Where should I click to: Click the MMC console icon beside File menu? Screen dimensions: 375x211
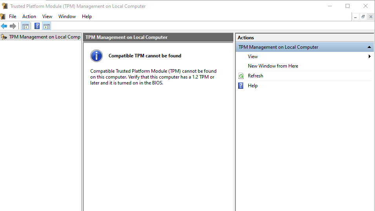point(3,17)
